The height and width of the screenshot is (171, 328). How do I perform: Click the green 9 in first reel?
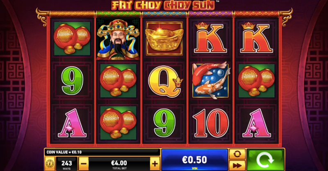coord(72,81)
